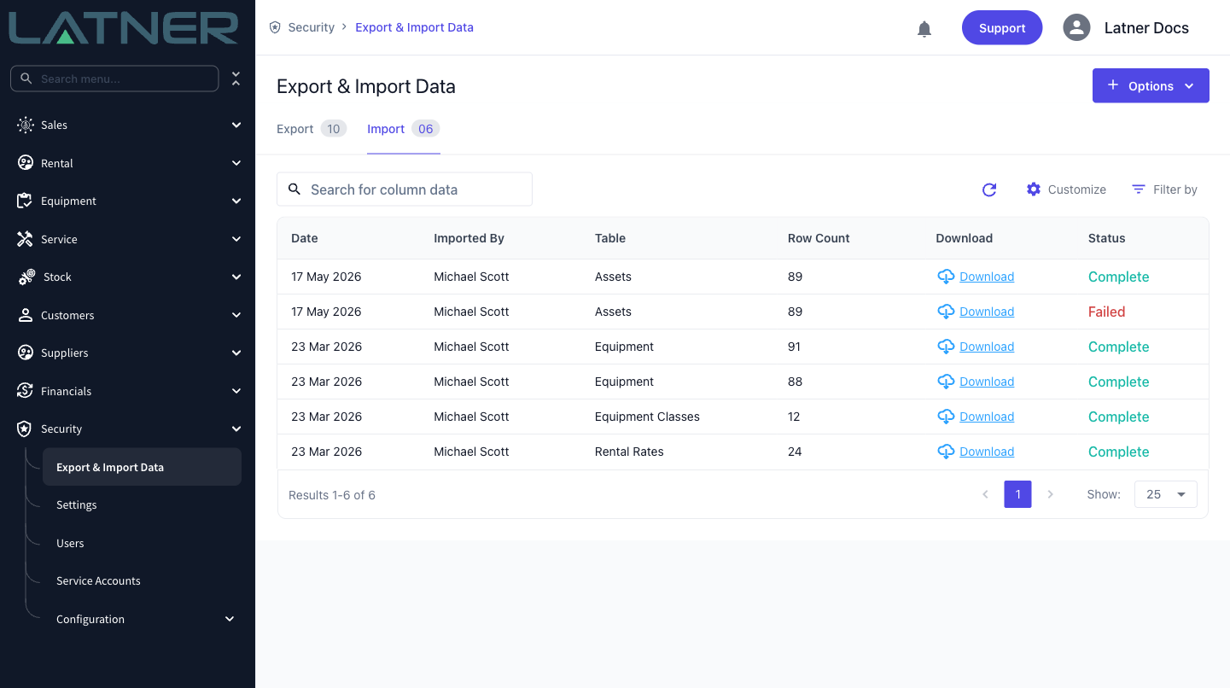Click the Rental Rates table cell
This screenshot has height=688, width=1230.
[629, 452]
